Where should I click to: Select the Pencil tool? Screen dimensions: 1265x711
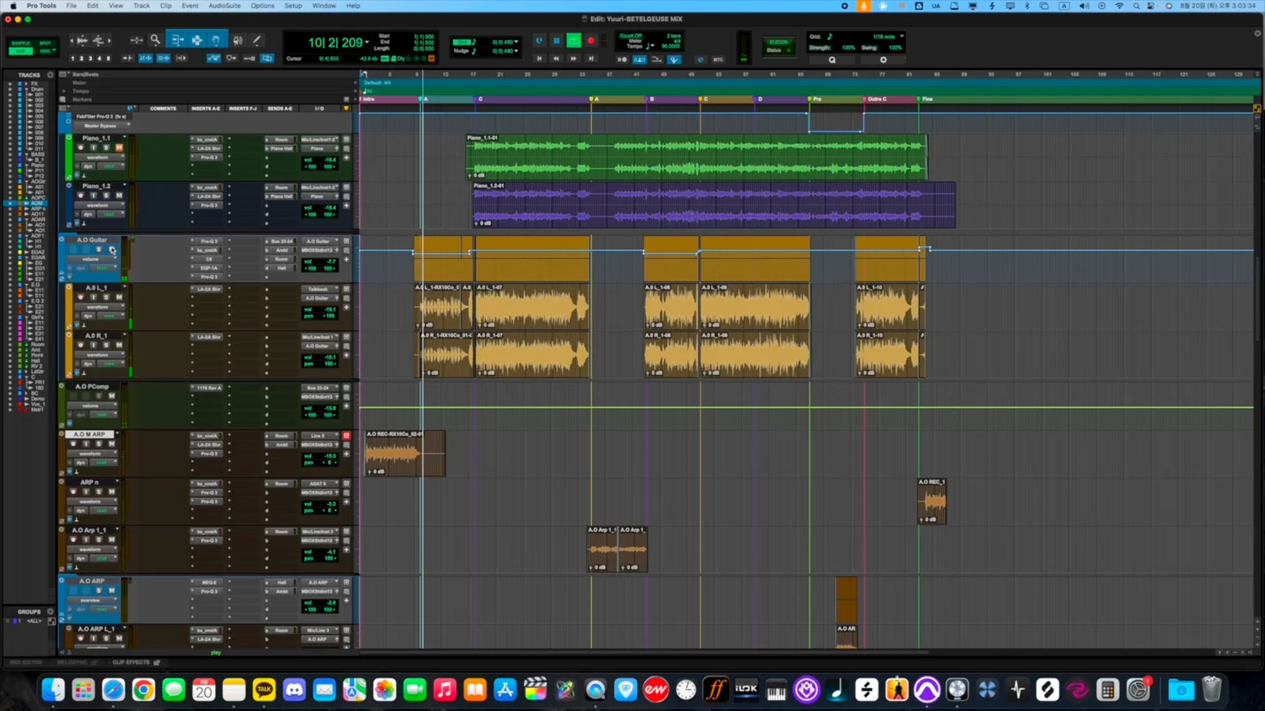pos(257,40)
